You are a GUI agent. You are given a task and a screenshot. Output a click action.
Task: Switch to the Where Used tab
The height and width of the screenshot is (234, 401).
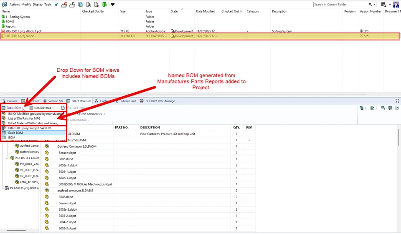[x=126, y=101]
